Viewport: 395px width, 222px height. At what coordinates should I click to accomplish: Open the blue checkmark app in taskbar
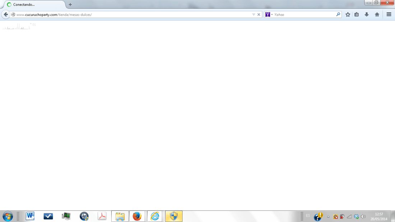pos(48,216)
